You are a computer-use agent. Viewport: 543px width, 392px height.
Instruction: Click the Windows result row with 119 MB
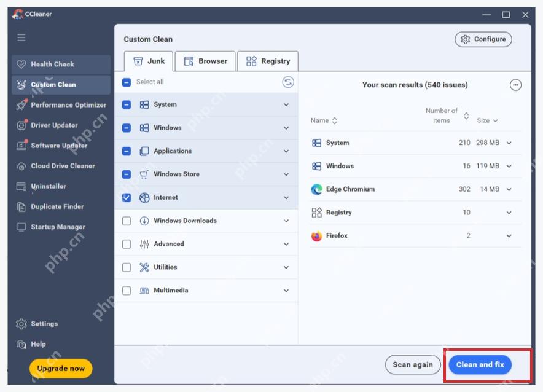coord(415,167)
